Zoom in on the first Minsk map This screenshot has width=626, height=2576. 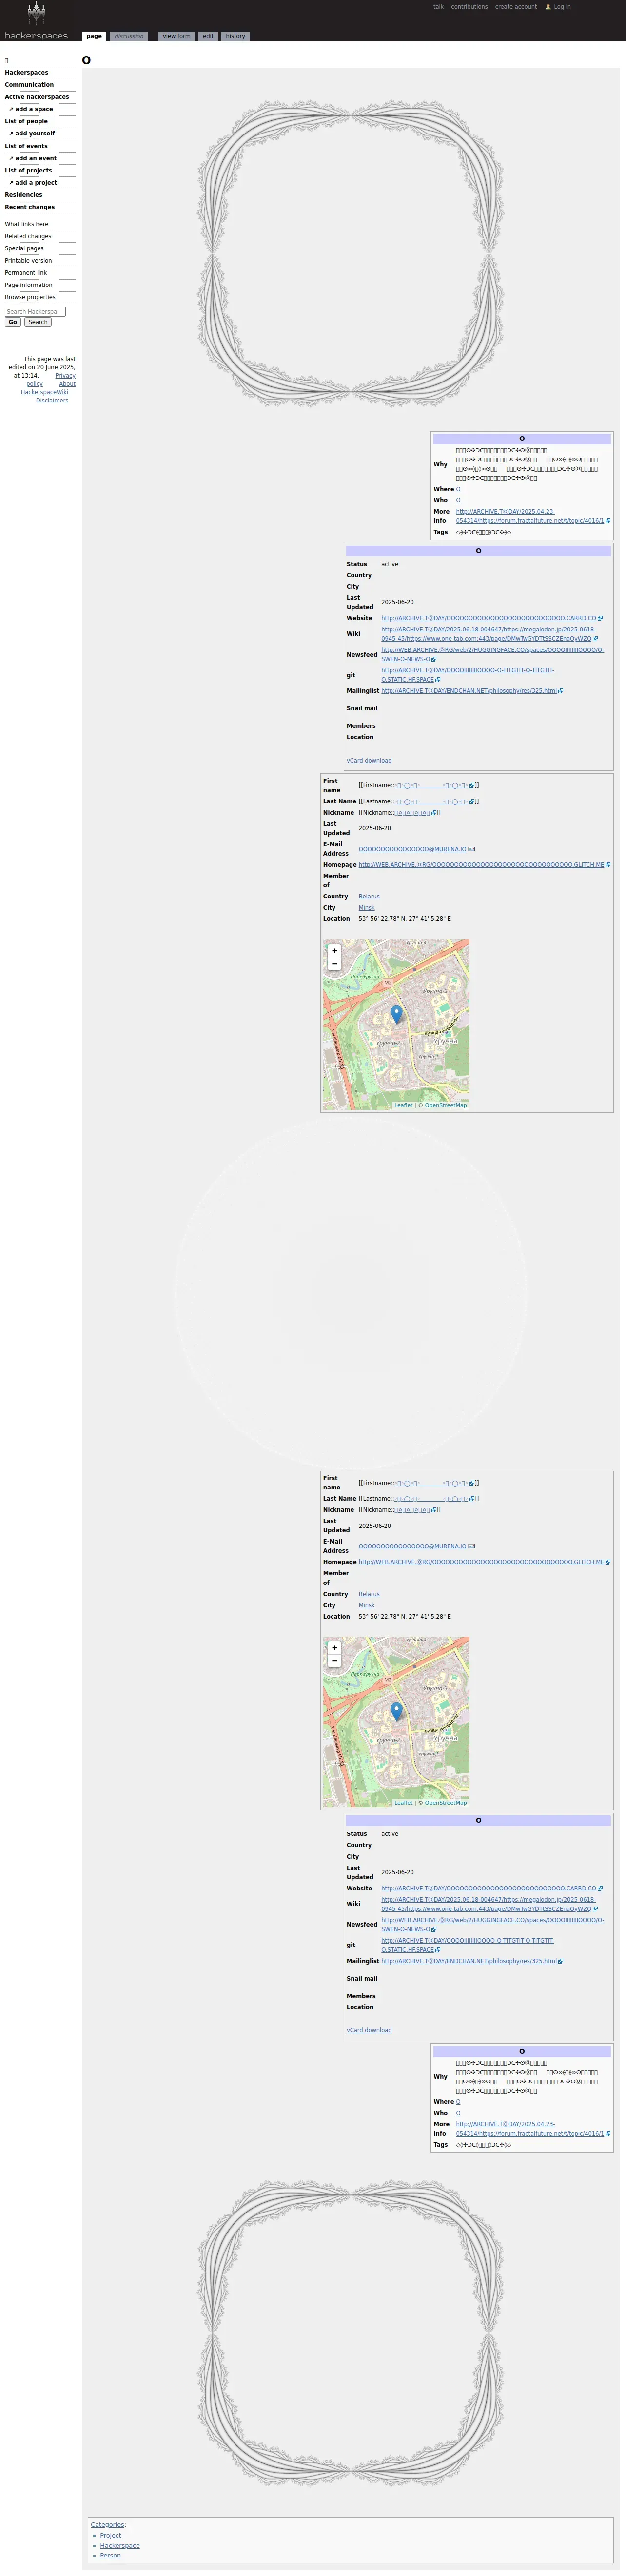tap(334, 951)
